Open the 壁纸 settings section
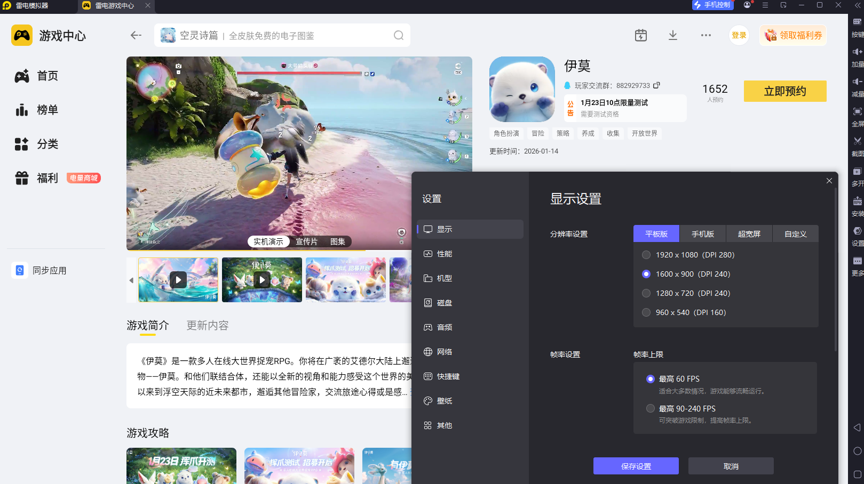 [x=470, y=401]
